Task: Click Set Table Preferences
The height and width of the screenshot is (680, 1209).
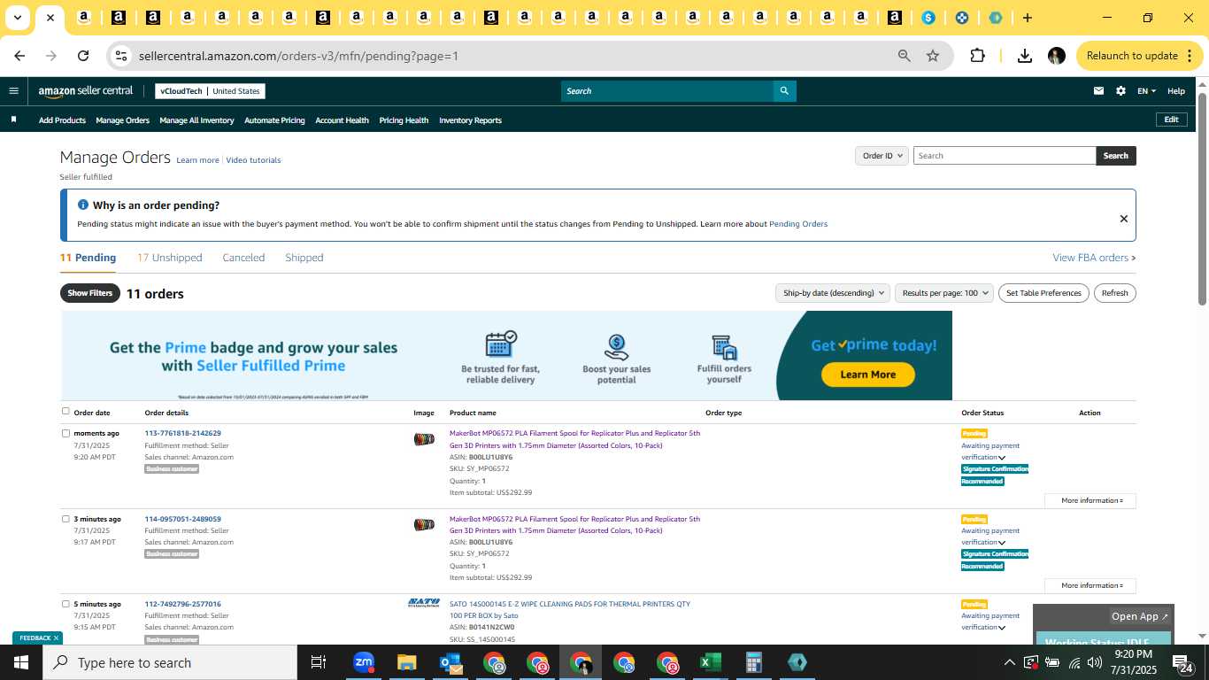Action: coord(1044,293)
